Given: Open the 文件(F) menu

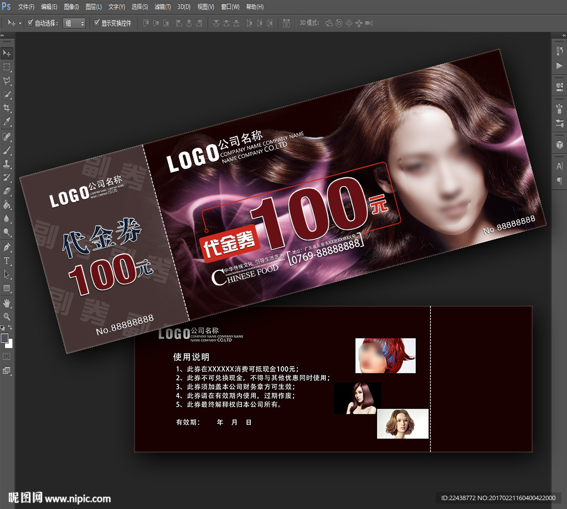Looking at the screenshot, I should tap(26, 7).
